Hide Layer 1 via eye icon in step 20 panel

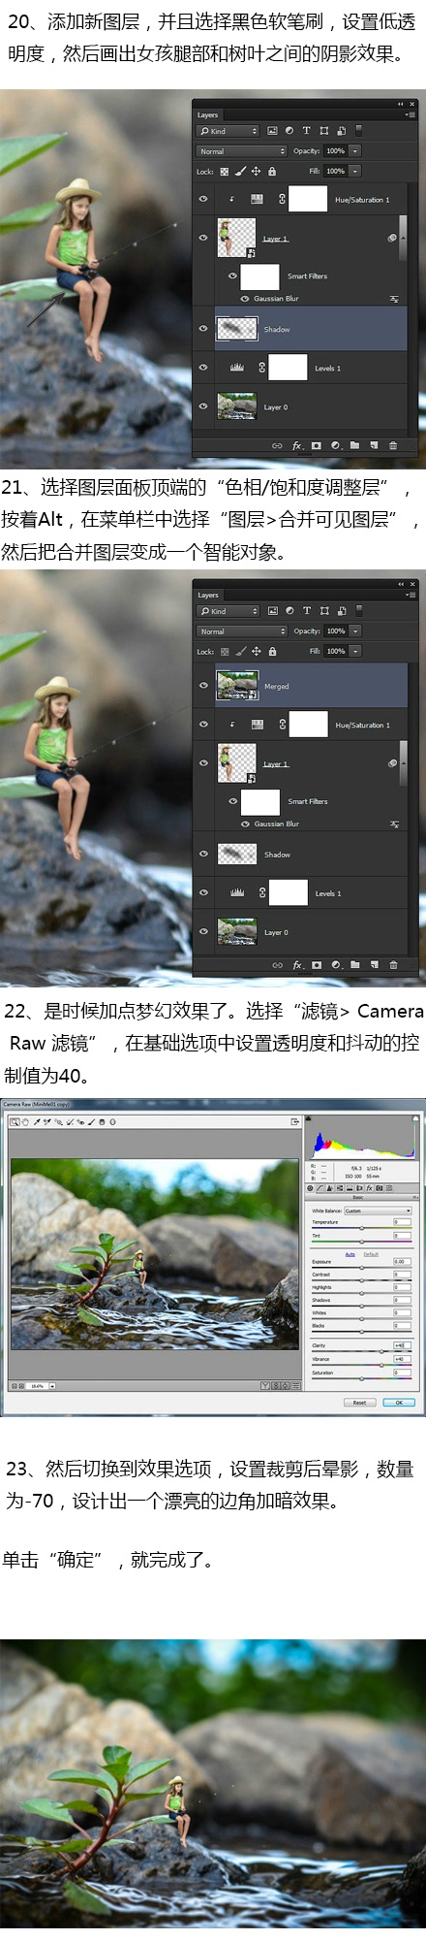(x=203, y=238)
